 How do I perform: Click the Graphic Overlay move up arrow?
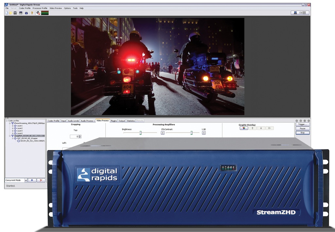[x=252, y=128]
